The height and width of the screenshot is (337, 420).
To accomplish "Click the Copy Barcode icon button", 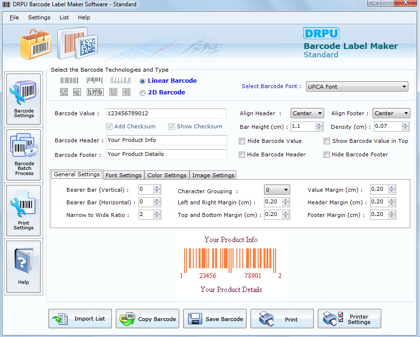I will tap(147, 319).
